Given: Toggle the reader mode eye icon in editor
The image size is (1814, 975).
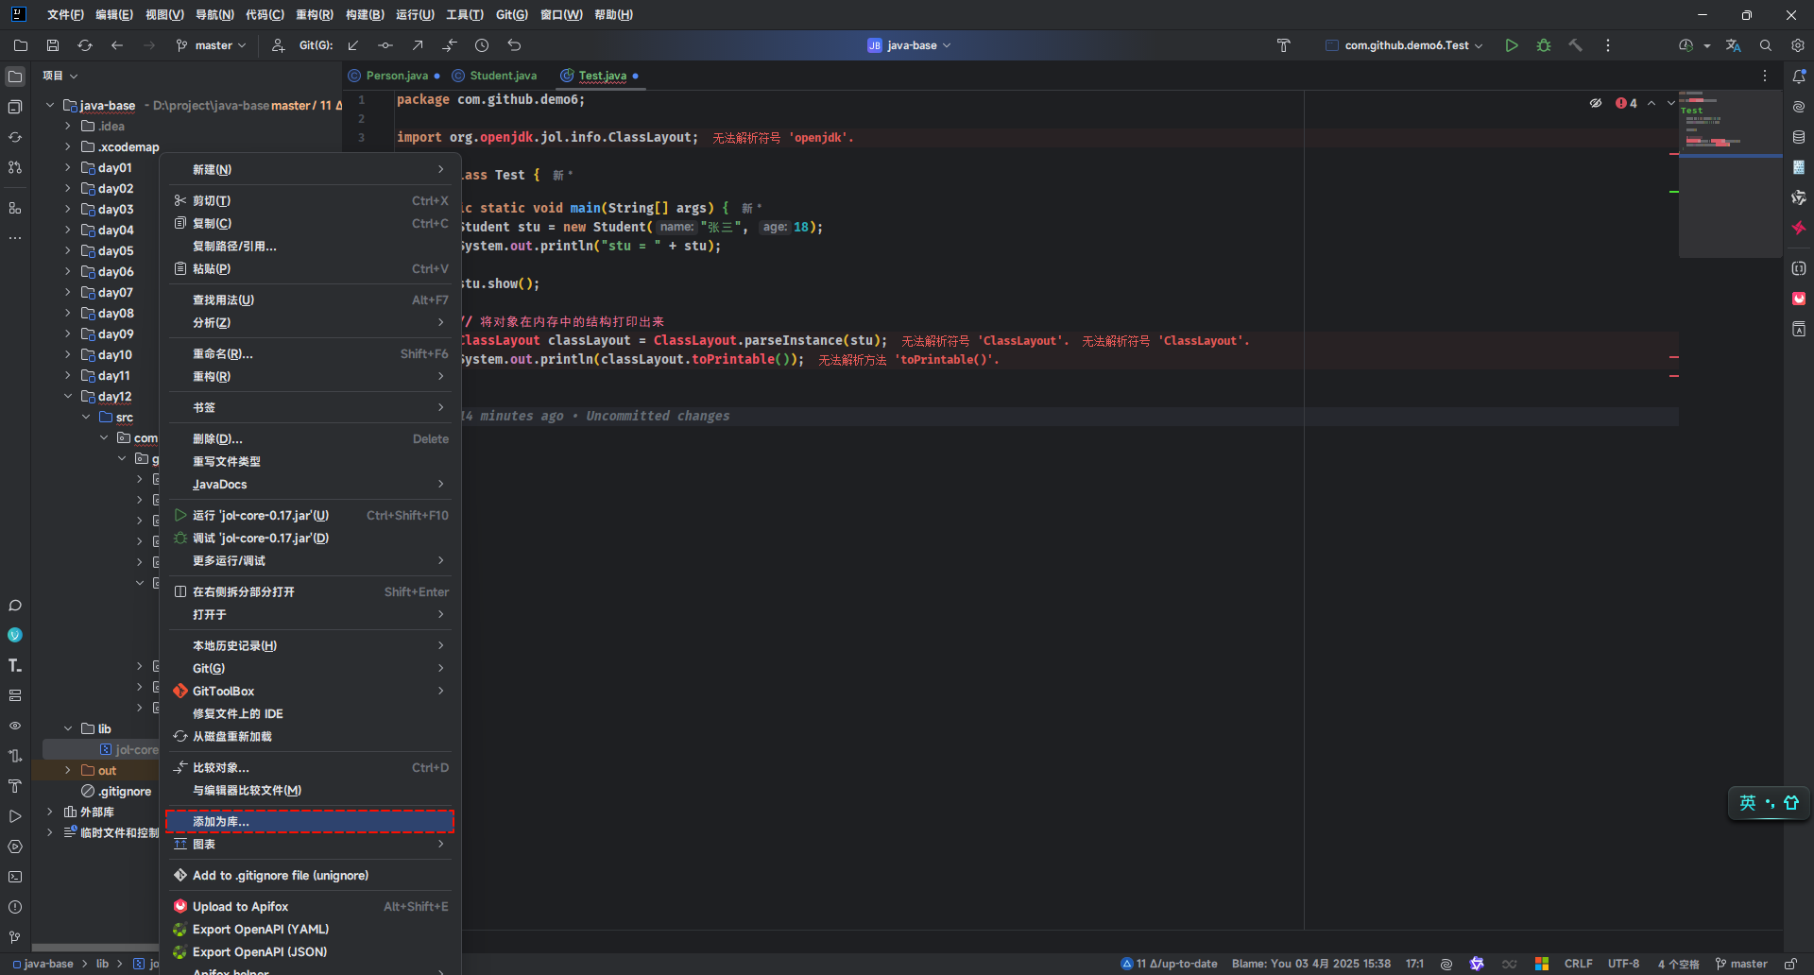Looking at the screenshot, I should 1596,103.
